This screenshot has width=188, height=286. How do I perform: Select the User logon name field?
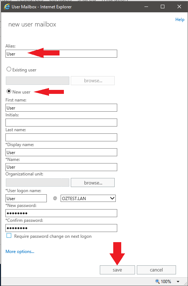click(26, 198)
